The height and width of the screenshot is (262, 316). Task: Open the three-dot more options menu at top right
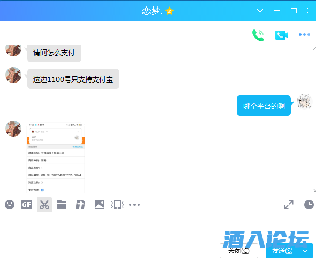click(x=304, y=35)
